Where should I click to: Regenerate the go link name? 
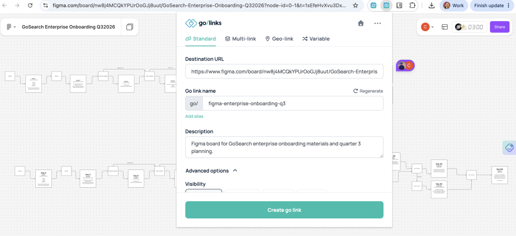(x=368, y=91)
